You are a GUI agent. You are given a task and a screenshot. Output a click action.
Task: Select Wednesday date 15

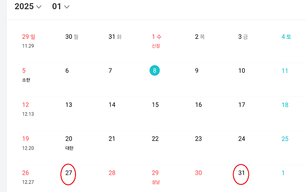click(156, 105)
